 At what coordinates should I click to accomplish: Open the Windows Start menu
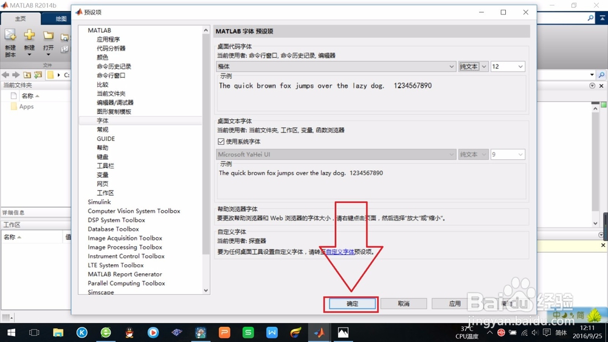pyautogui.click(x=11, y=333)
